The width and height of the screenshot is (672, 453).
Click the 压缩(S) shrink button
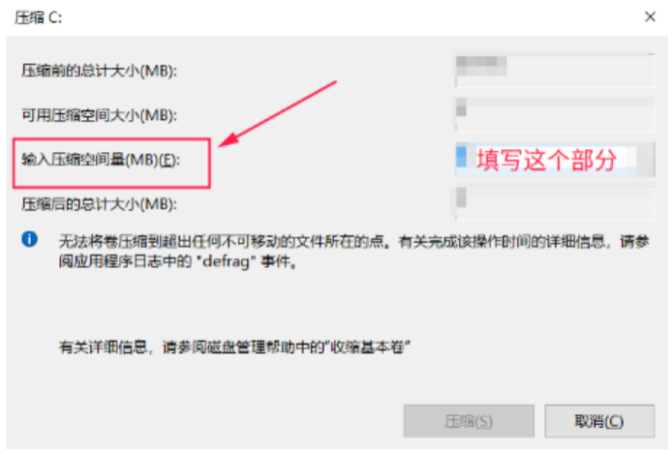pos(469,421)
